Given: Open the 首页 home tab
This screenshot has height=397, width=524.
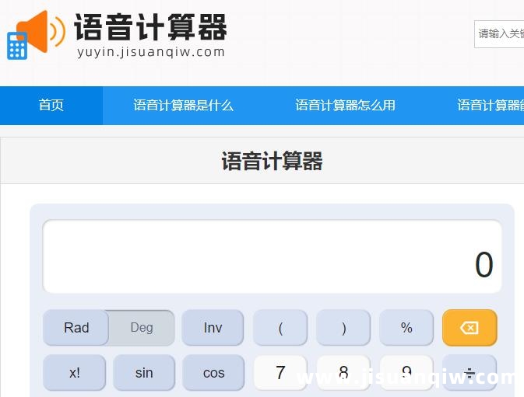Looking at the screenshot, I should coord(51,106).
